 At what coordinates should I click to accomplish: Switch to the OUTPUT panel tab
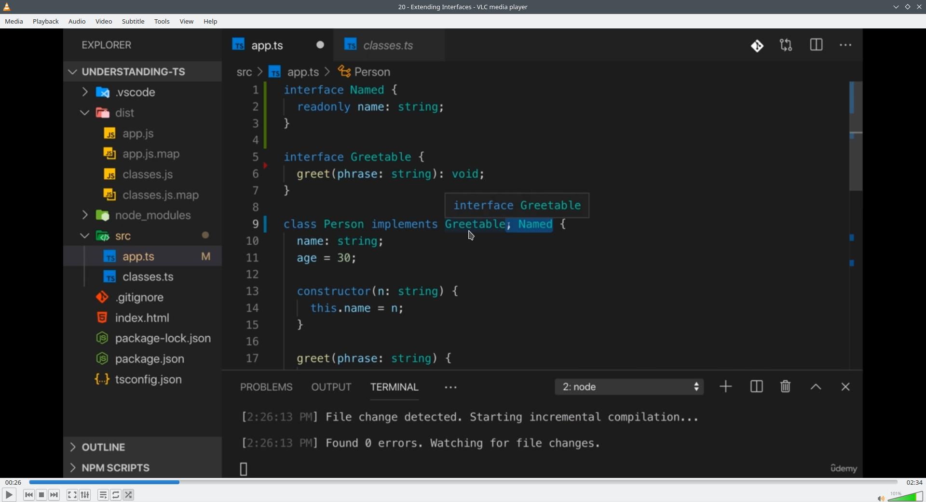pyautogui.click(x=331, y=387)
